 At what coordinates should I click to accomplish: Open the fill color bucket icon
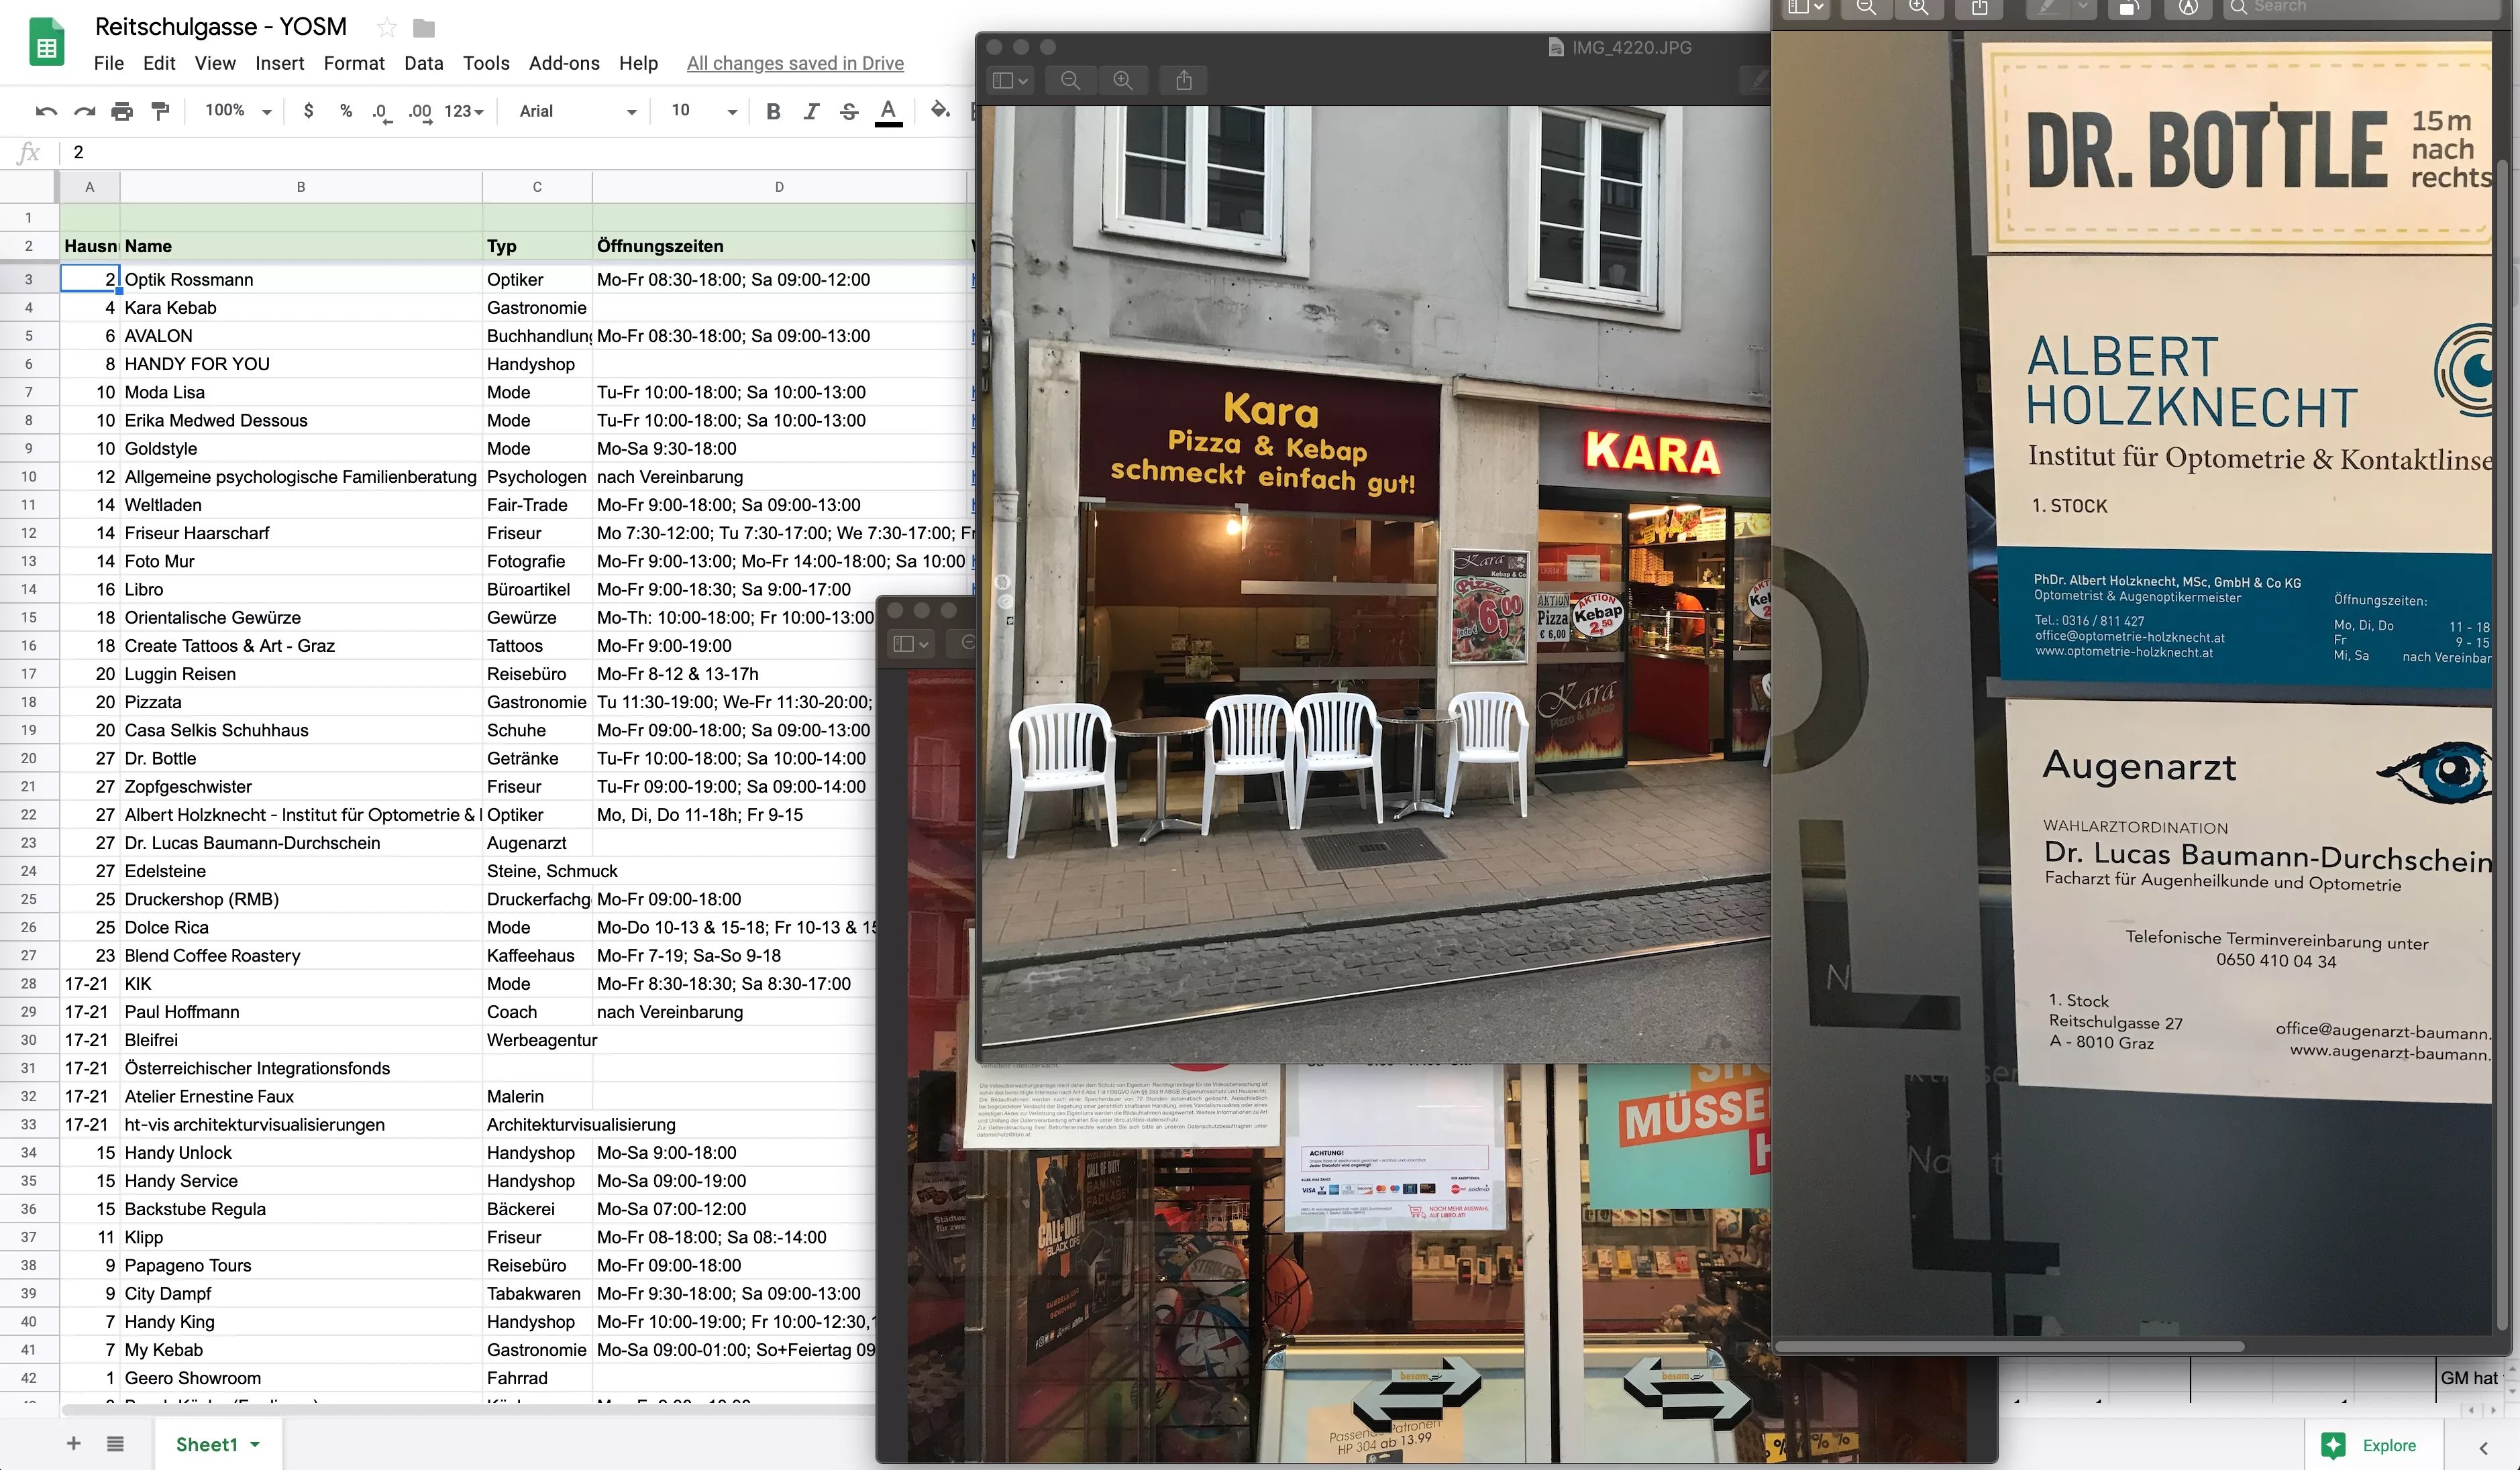(x=939, y=110)
